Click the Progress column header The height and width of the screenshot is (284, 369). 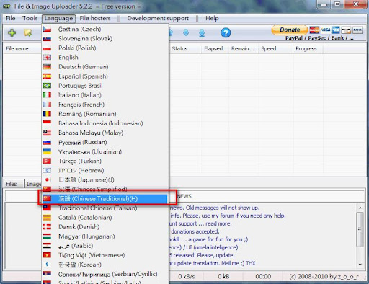click(x=308, y=49)
